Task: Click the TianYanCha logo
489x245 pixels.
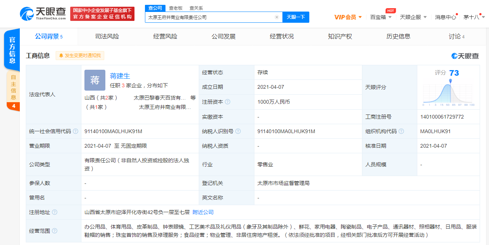Action: 43,14
